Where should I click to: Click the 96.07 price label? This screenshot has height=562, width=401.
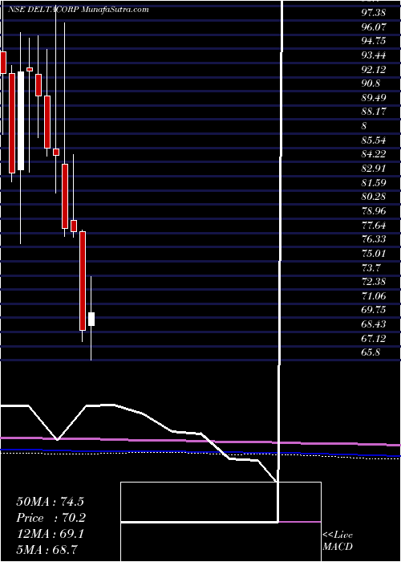pyautogui.click(x=374, y=26)
